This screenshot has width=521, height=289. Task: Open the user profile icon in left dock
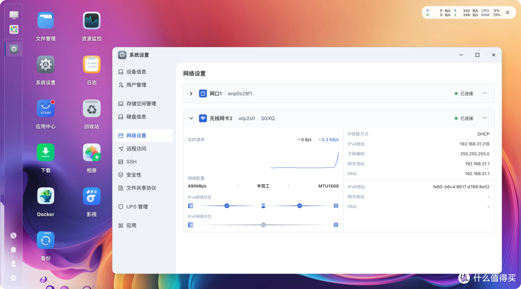tap(14, 264)
